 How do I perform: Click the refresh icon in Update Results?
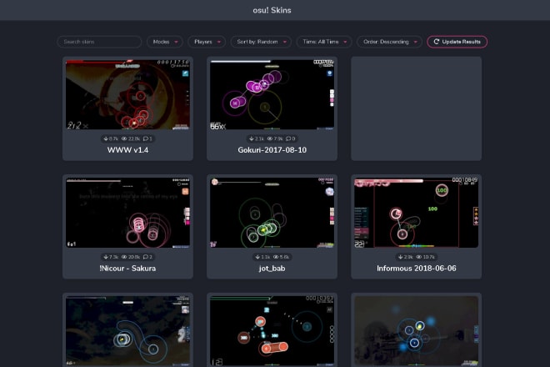click(437, 42)
